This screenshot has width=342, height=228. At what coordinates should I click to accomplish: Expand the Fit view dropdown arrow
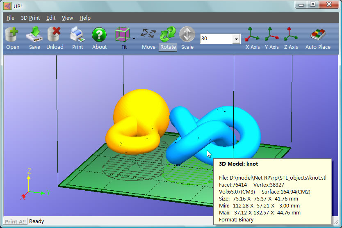[x=134, y=39]
